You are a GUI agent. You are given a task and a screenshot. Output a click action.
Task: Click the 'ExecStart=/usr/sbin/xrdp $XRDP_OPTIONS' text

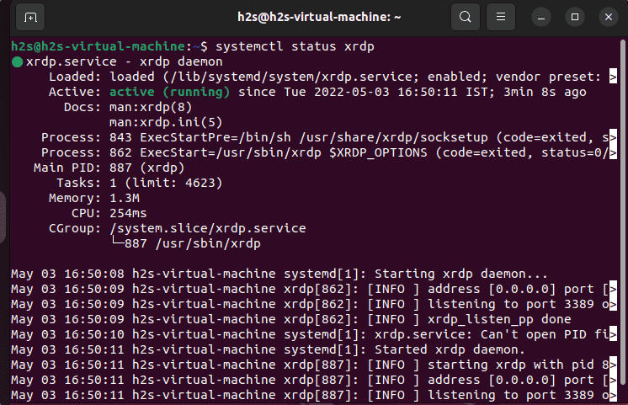point(284,153)
